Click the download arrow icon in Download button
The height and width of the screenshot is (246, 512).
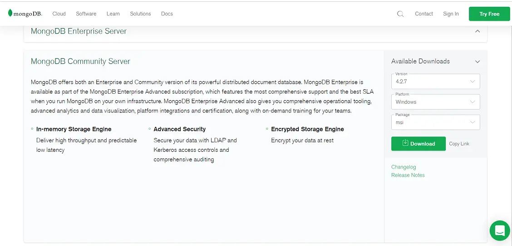pyautogui.click(x=405, y=143)
